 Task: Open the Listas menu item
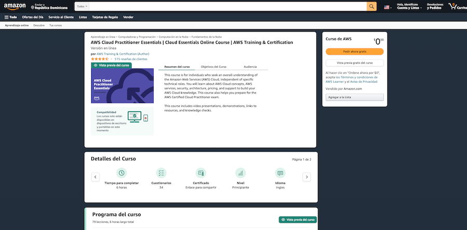tap(83, 17)
